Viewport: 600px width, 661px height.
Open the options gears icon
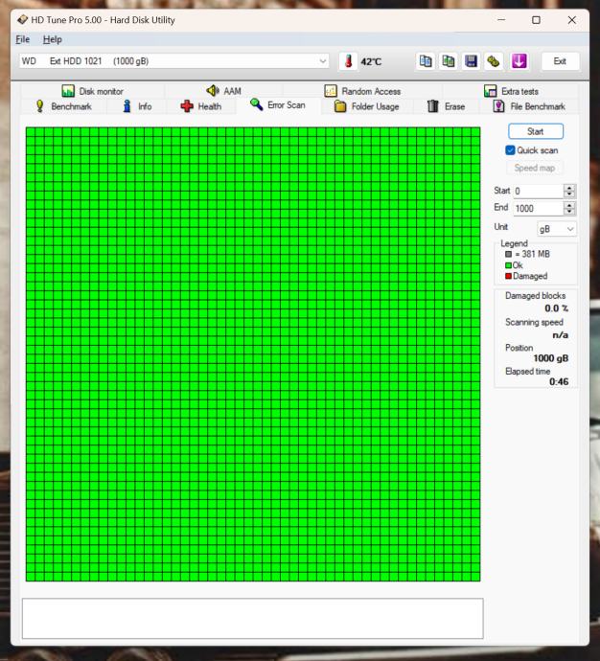coord(494,61)
